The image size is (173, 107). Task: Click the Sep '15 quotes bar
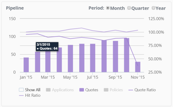pyautogui.click(x=115, y=57)
